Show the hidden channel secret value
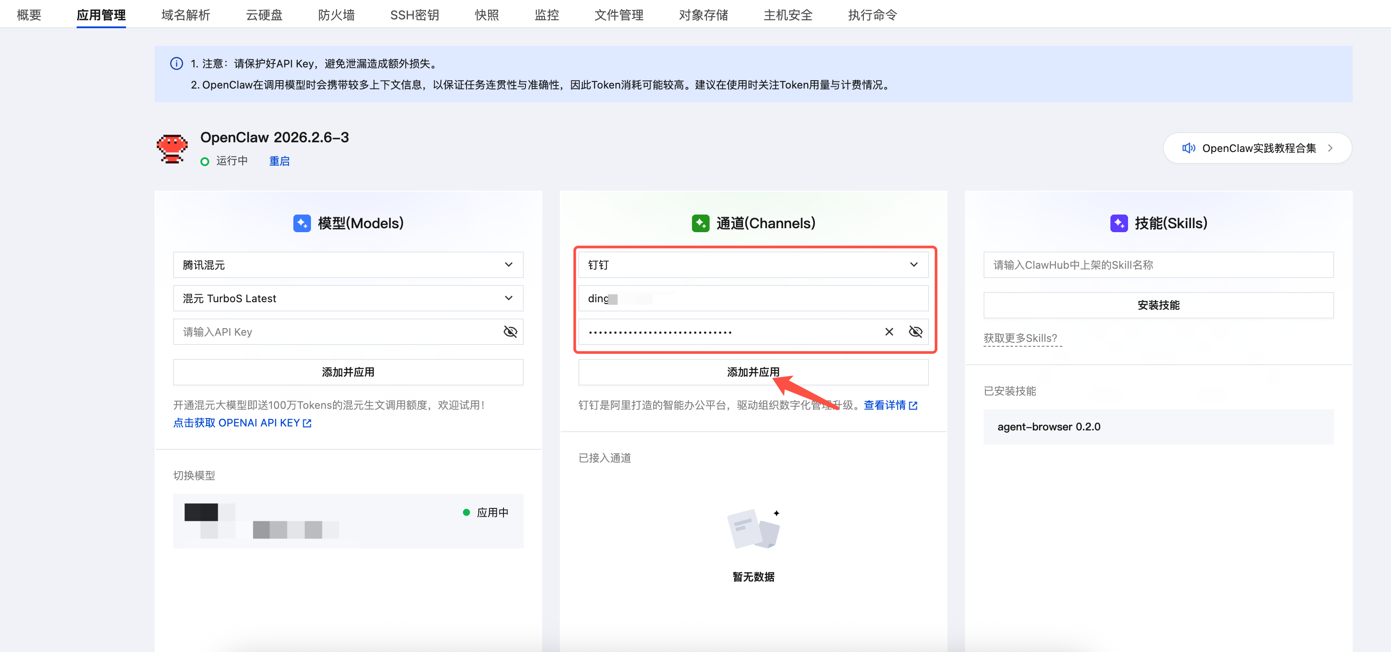1391x652 pixels. click(915, 332)
